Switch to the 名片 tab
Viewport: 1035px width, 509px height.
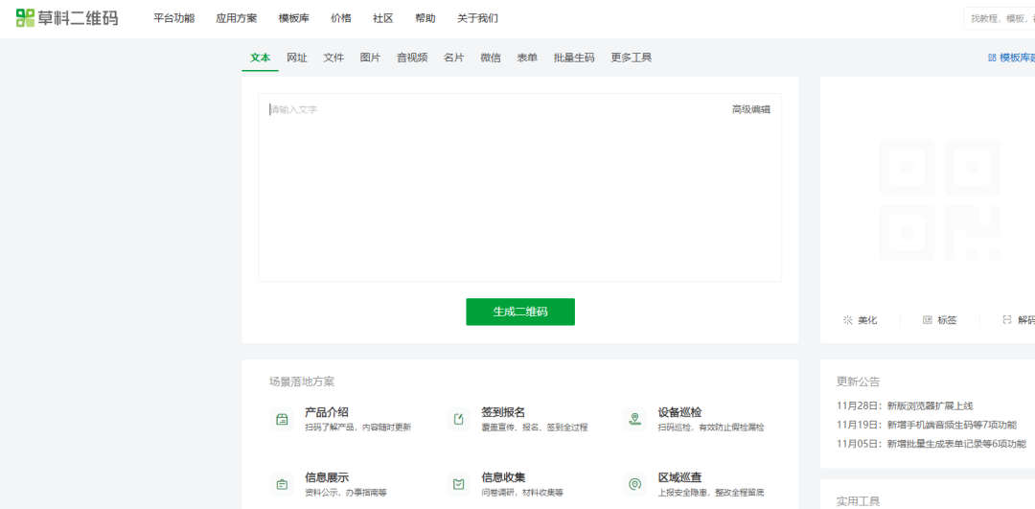[453, 58]
